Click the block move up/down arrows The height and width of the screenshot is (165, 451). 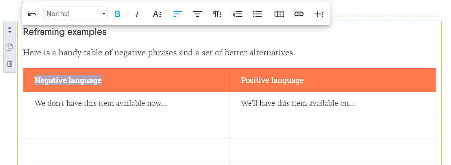pyautogui.click(x=10, y=30)
